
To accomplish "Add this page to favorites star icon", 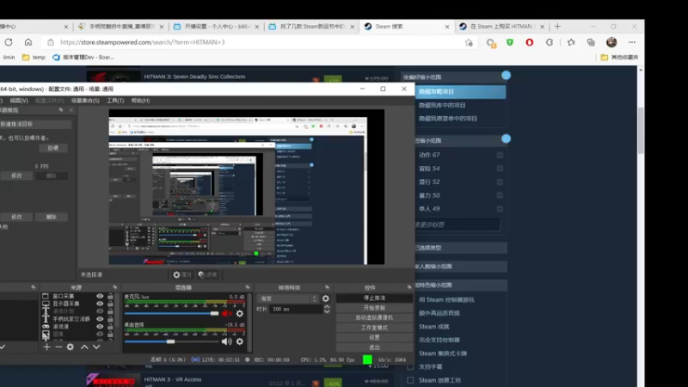I will [469, 42].
